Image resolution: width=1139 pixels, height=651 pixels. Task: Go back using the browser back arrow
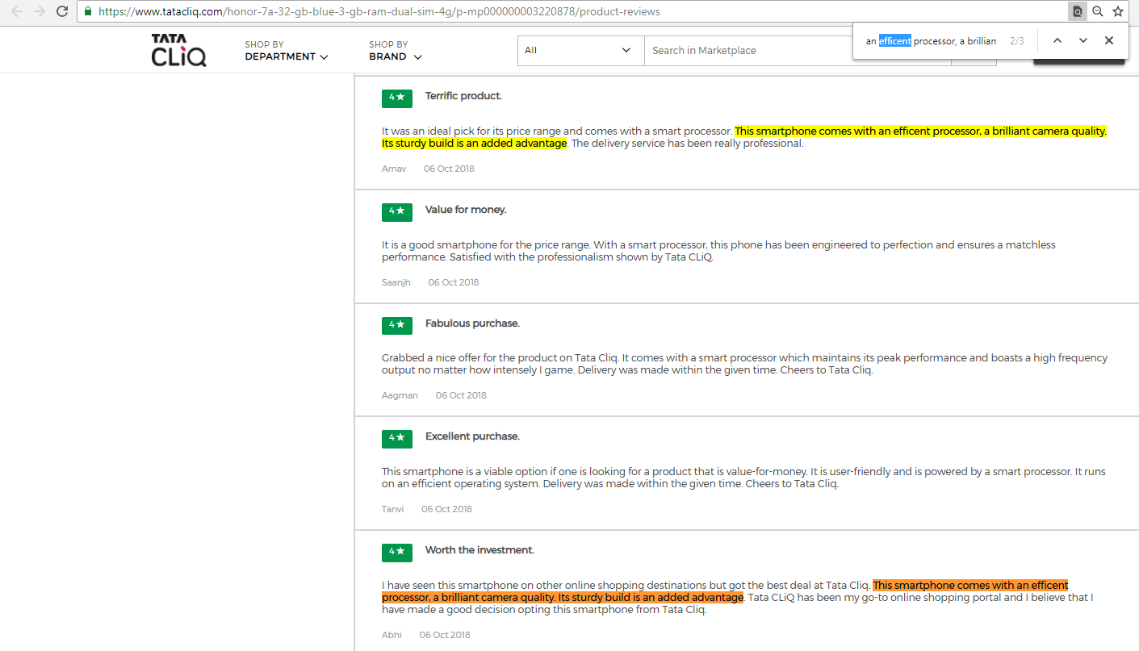(x=17, y=11)
